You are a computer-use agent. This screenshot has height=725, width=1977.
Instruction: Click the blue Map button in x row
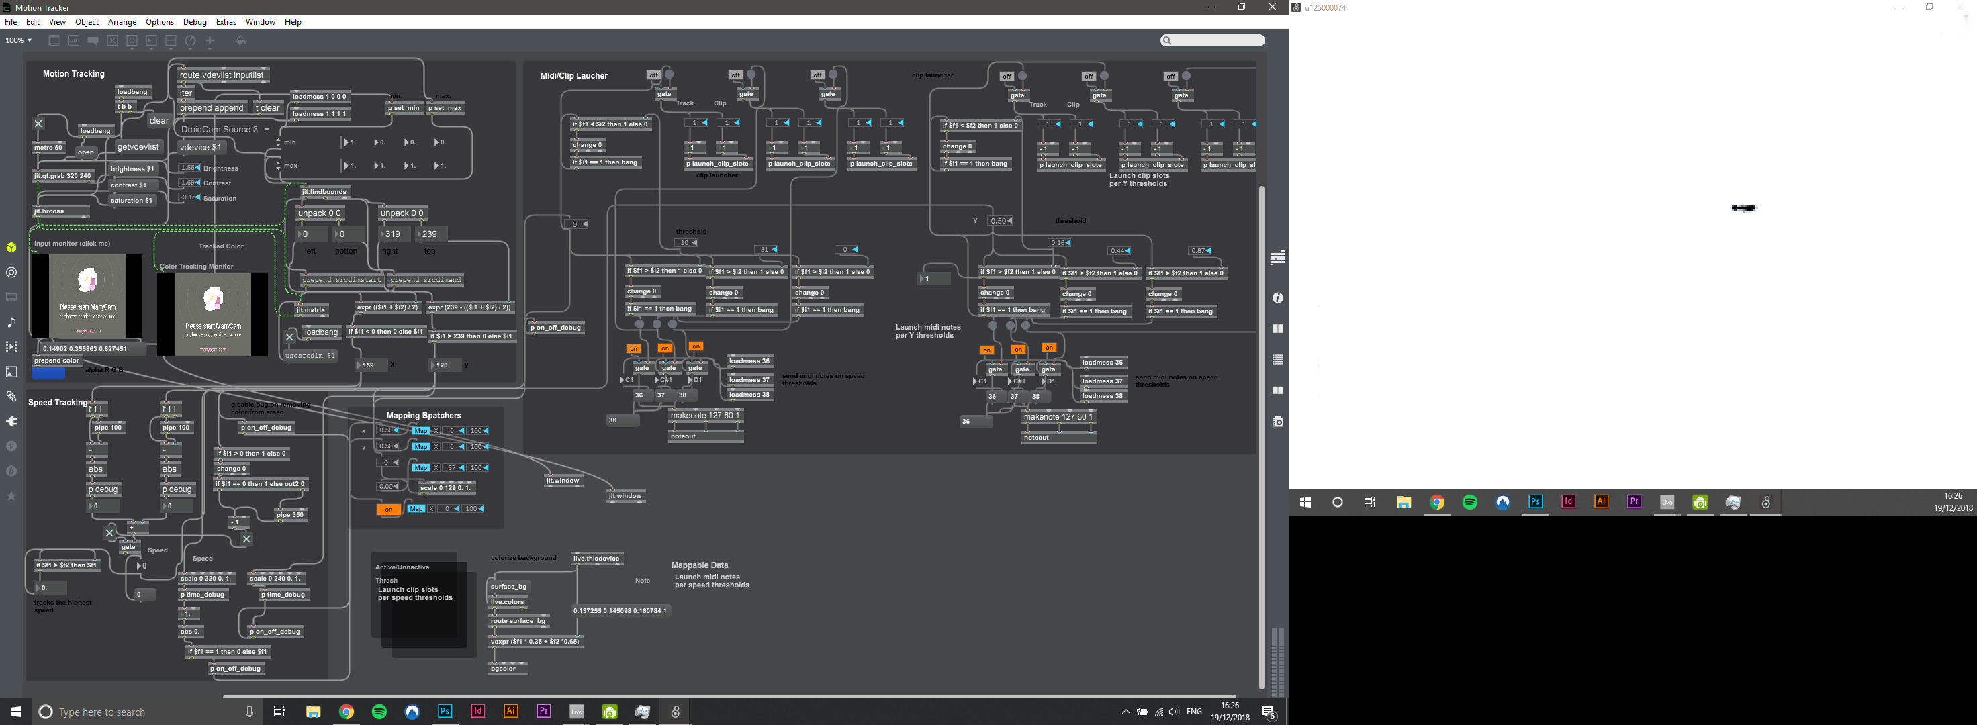pyautogui.click(x=420, y=431)
